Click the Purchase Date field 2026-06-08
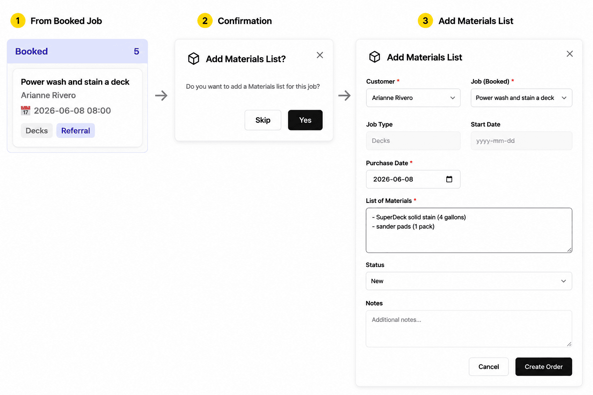 413,179
